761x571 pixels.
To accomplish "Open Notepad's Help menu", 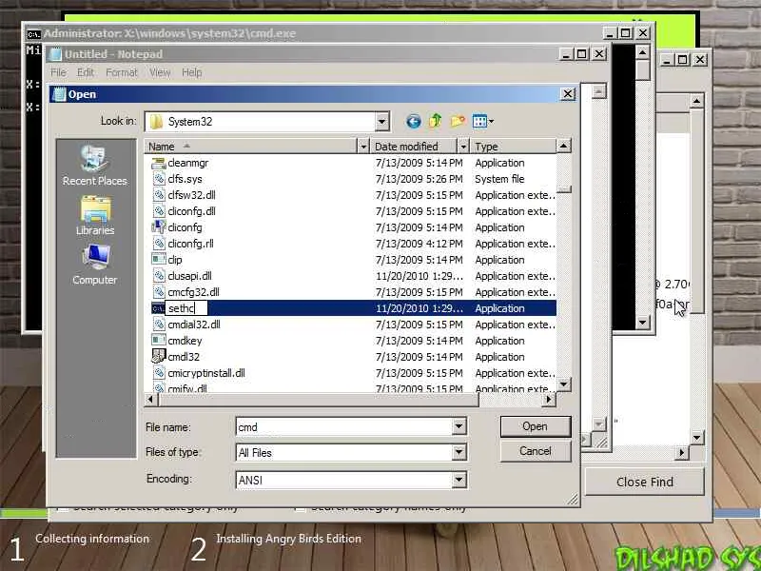I will click(x=192, y=72).
